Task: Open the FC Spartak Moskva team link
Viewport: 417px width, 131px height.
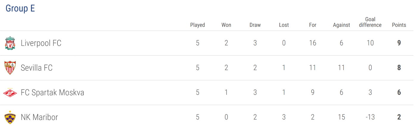Action: point(52,93)
